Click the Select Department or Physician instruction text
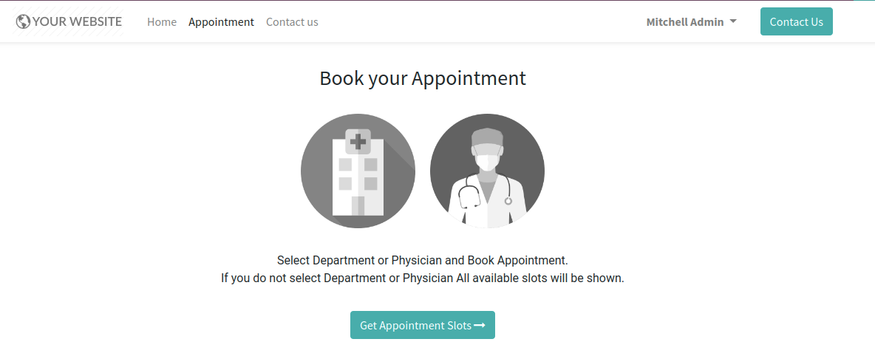875x356 pixels. (x=423, y=260)
